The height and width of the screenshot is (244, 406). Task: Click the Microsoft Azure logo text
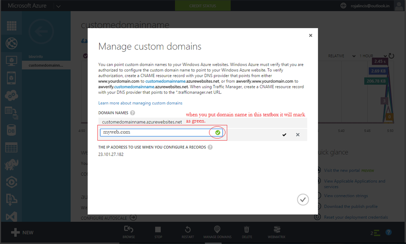pos(27,6)
